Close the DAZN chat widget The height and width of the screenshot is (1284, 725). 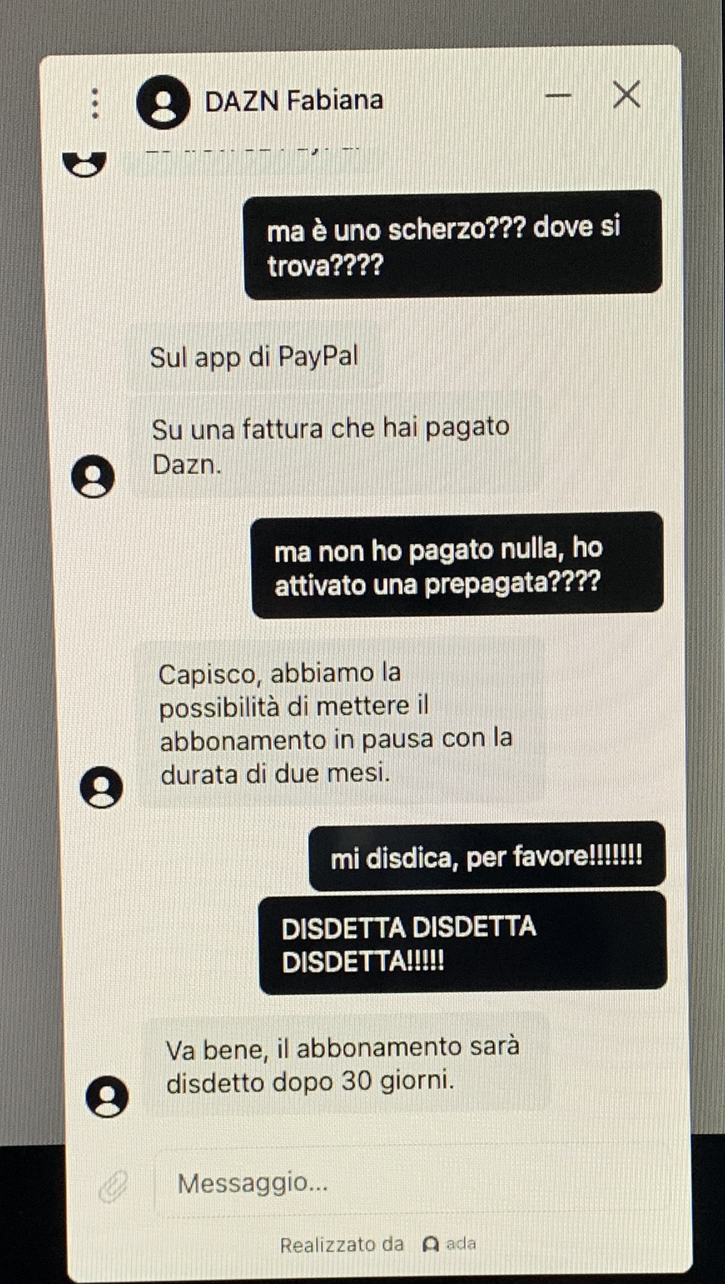click(626, 95)
